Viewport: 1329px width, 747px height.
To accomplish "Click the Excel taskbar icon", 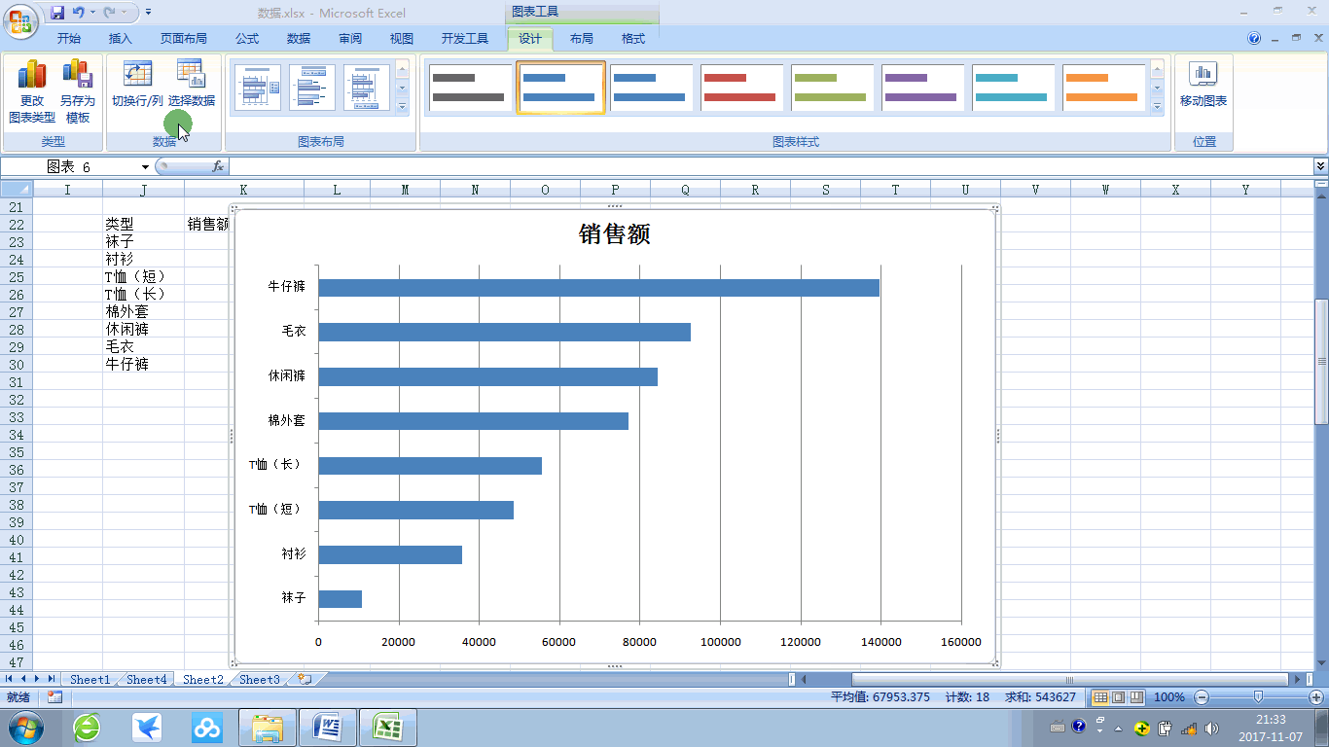I will pos(388,728).
